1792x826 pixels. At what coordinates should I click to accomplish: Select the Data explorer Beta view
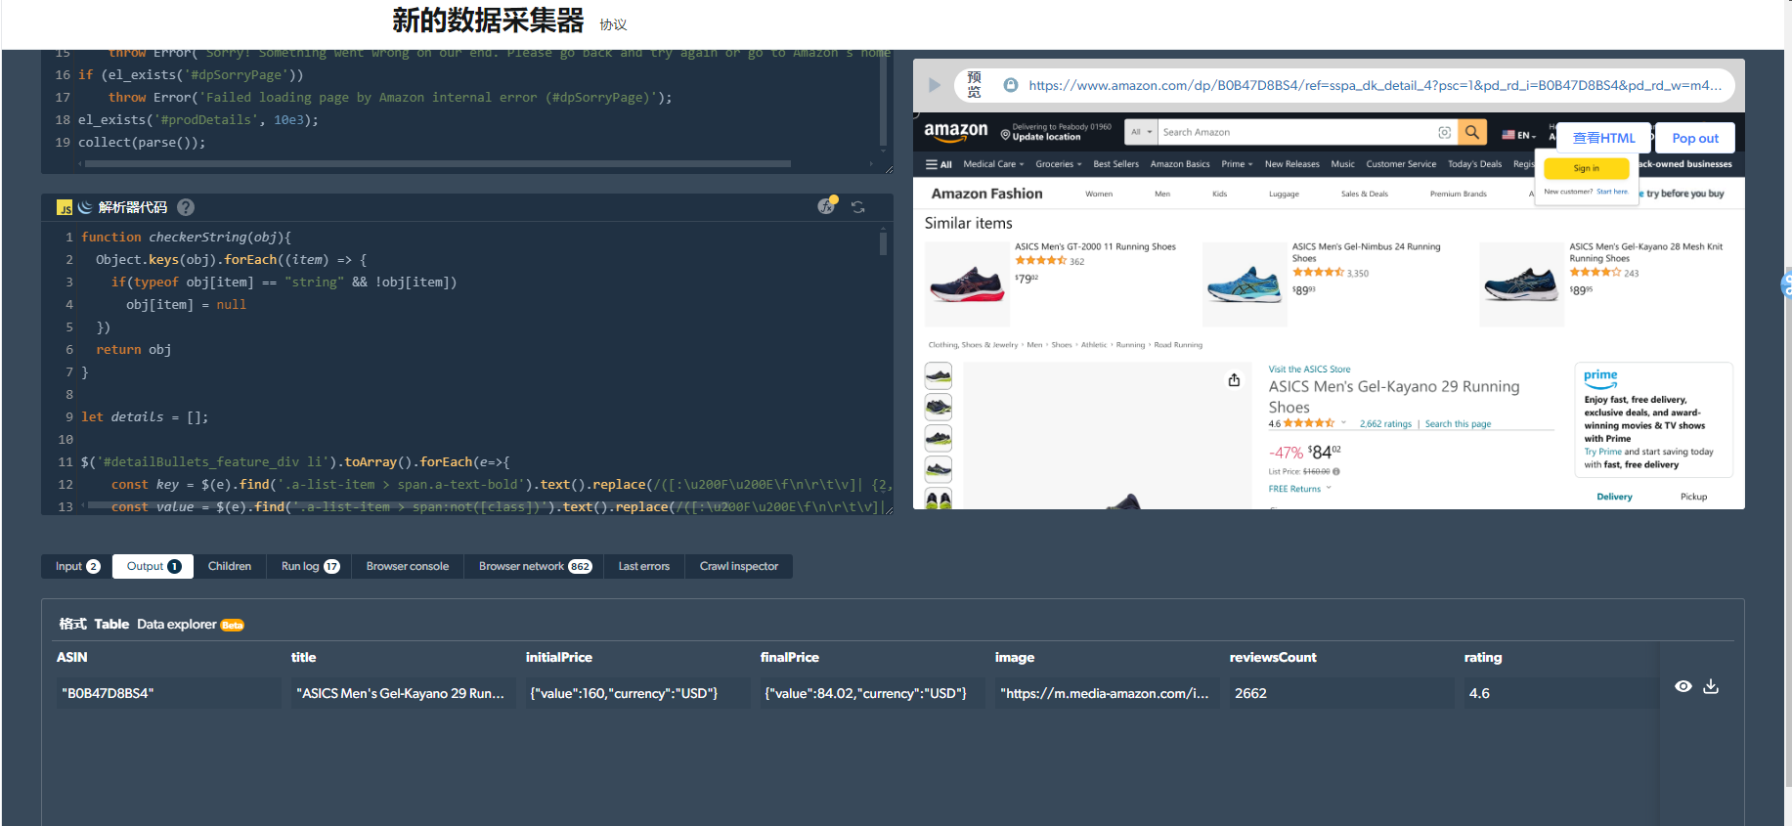coord(190,624)
